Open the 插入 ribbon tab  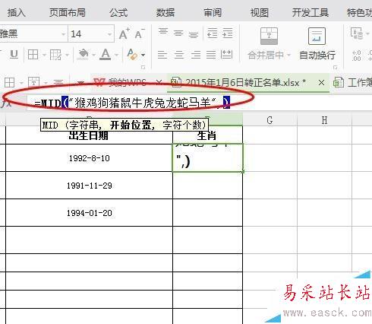pyautogui.click(x=16, y=12)
